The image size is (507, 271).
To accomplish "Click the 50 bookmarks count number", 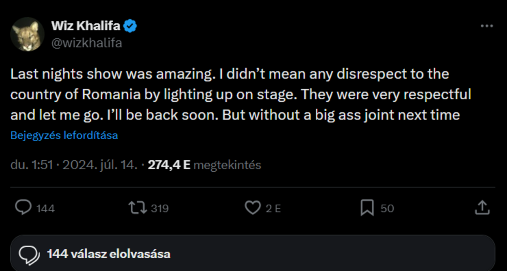I will tap(387, 208).
